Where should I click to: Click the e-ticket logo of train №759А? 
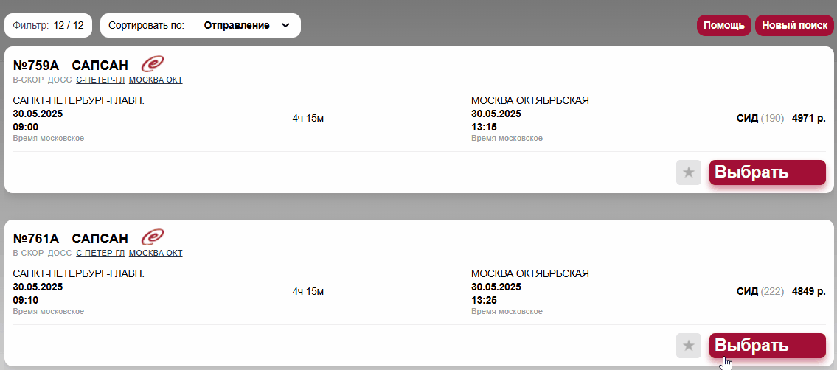pyautogui.click(x=153, y=64)
